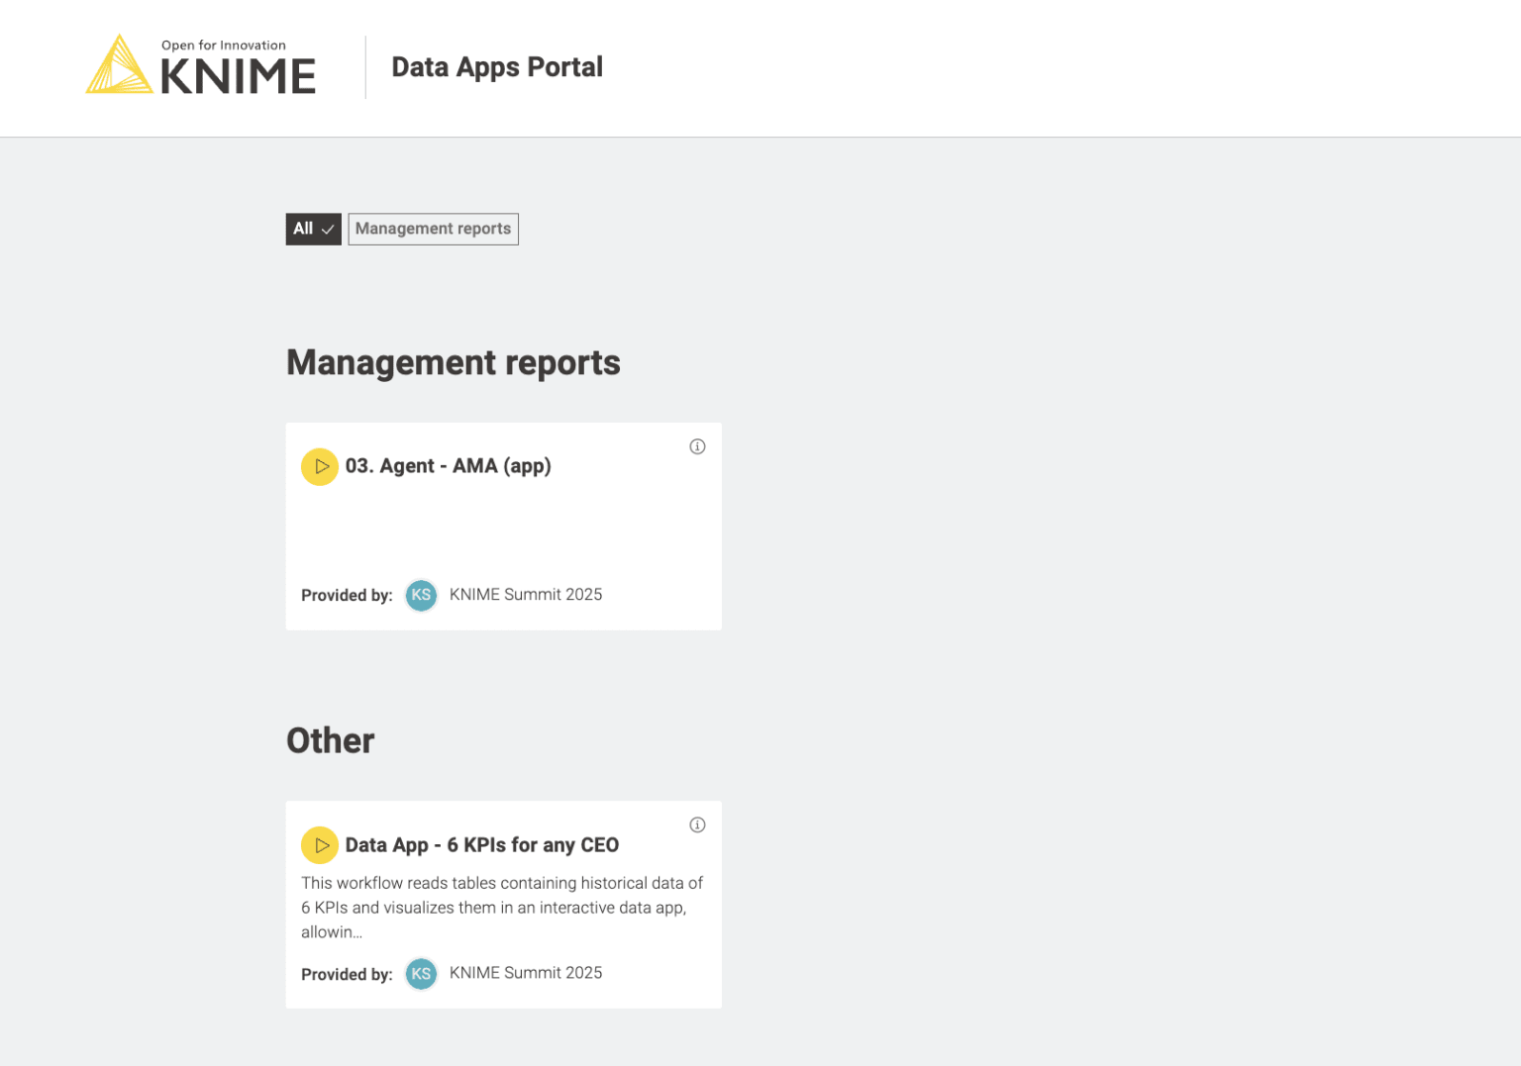Open the 03. Agent - AMA (app) title

click(448, 466)
